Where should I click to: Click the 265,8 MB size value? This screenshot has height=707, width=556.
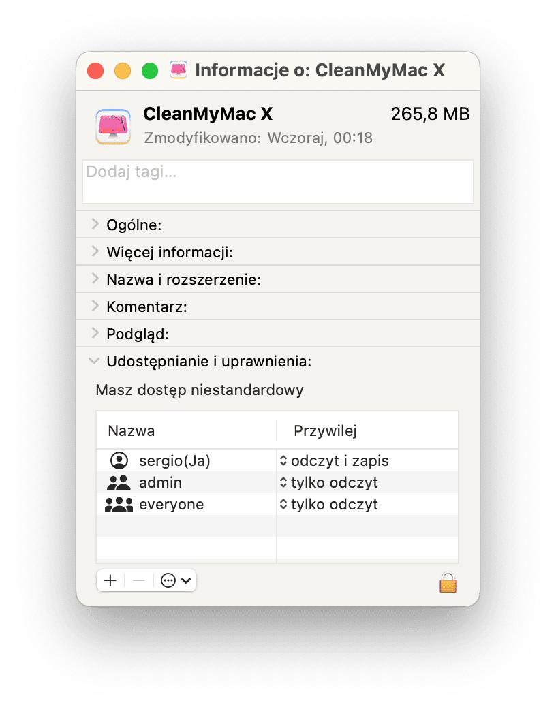(430, 114)
